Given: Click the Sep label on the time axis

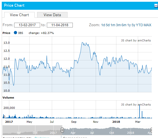Looking at the screenshot, I should coord(74,122).
